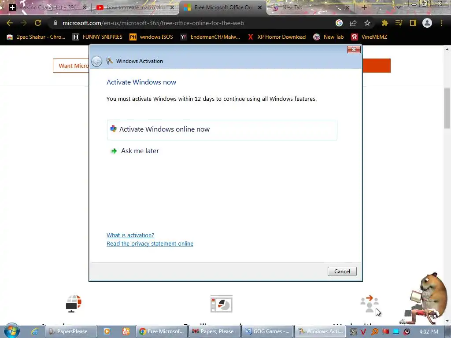The image size is (451, 338).
Task: Open the VineMEMZ bookmark
Action: [x=369, y=37]
